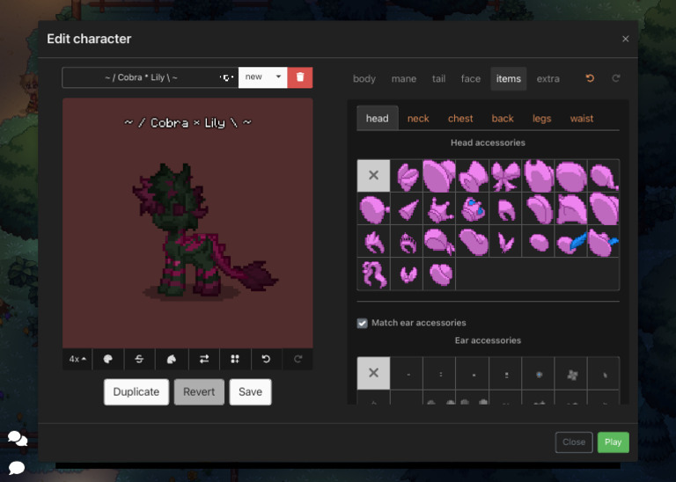Click the greyed redo arrow in preview toolbar
Image resolution: width=676 pixels, height=482 pixels.
(298, 359)
